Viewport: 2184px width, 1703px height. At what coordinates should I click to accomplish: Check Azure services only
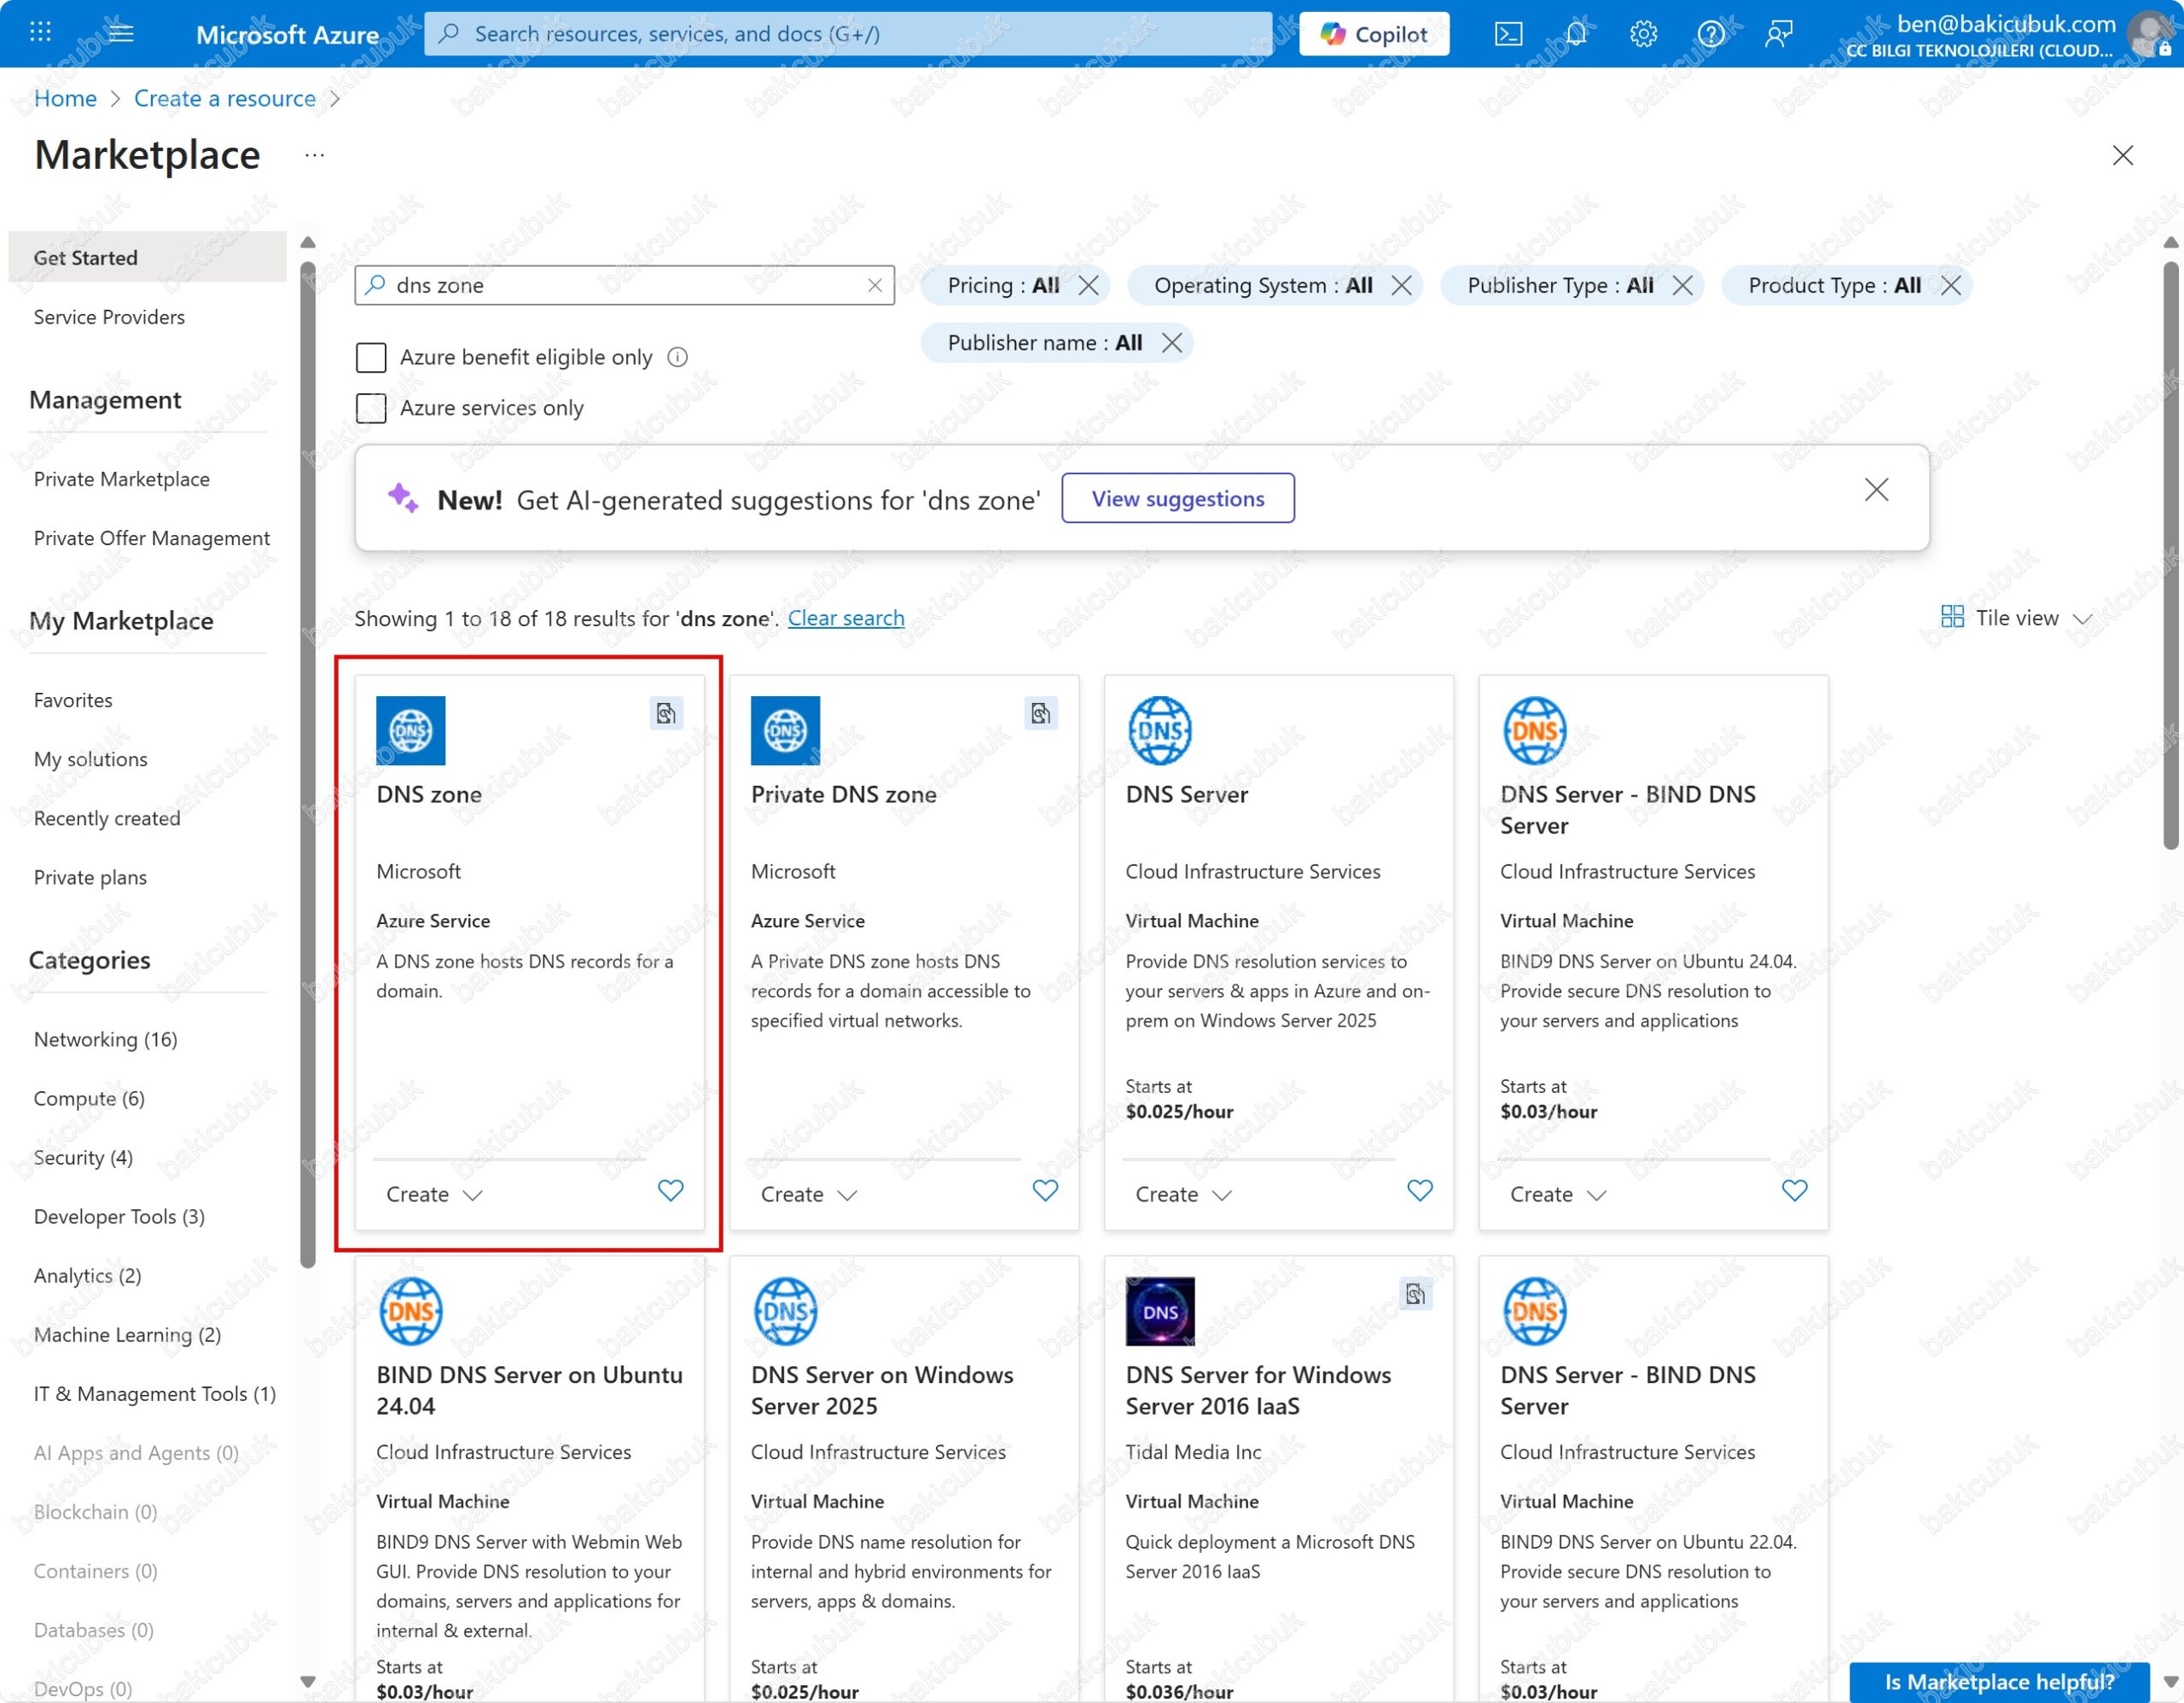371,408
